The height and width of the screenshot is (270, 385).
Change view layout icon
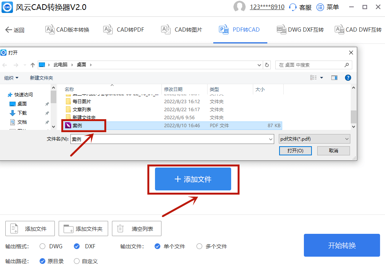pyautogui.click(x=313, y=78)
